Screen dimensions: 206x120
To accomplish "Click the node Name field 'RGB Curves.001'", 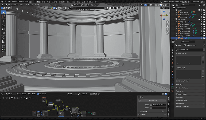I will point(158,104).
